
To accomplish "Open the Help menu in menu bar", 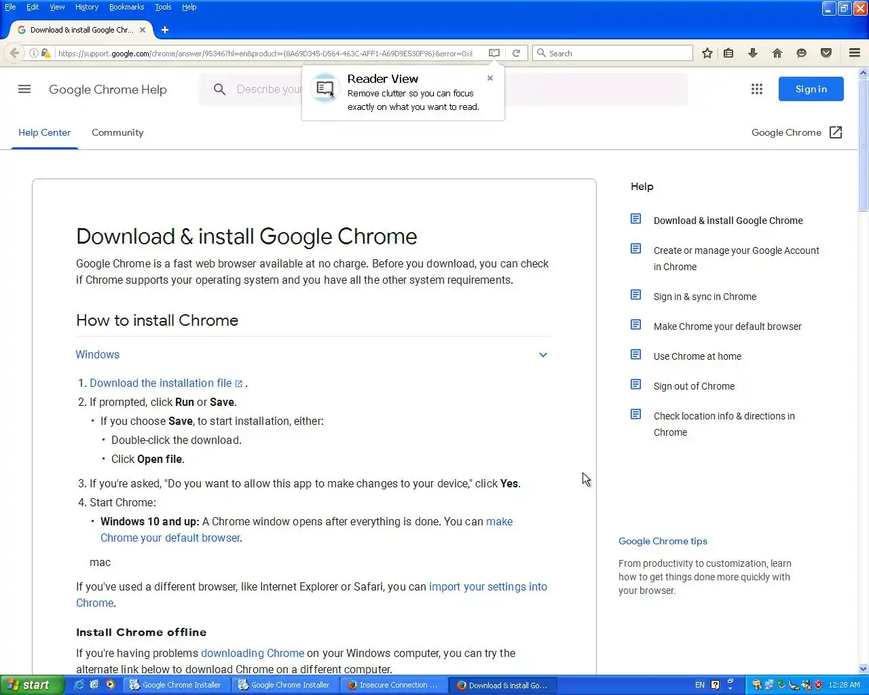I will coord(189,7).
